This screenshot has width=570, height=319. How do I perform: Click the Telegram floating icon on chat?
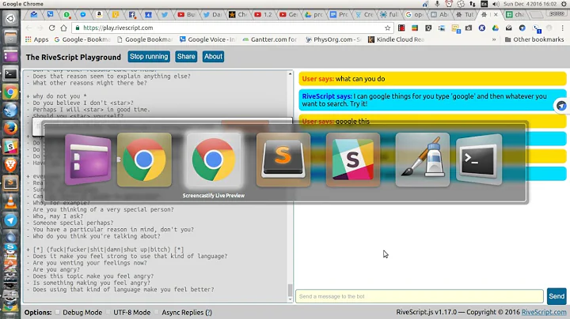click(561, 106)
